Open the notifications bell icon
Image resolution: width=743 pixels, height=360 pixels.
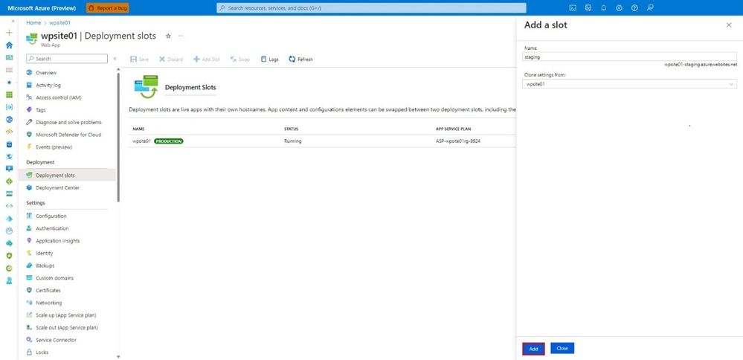point(604,7)
